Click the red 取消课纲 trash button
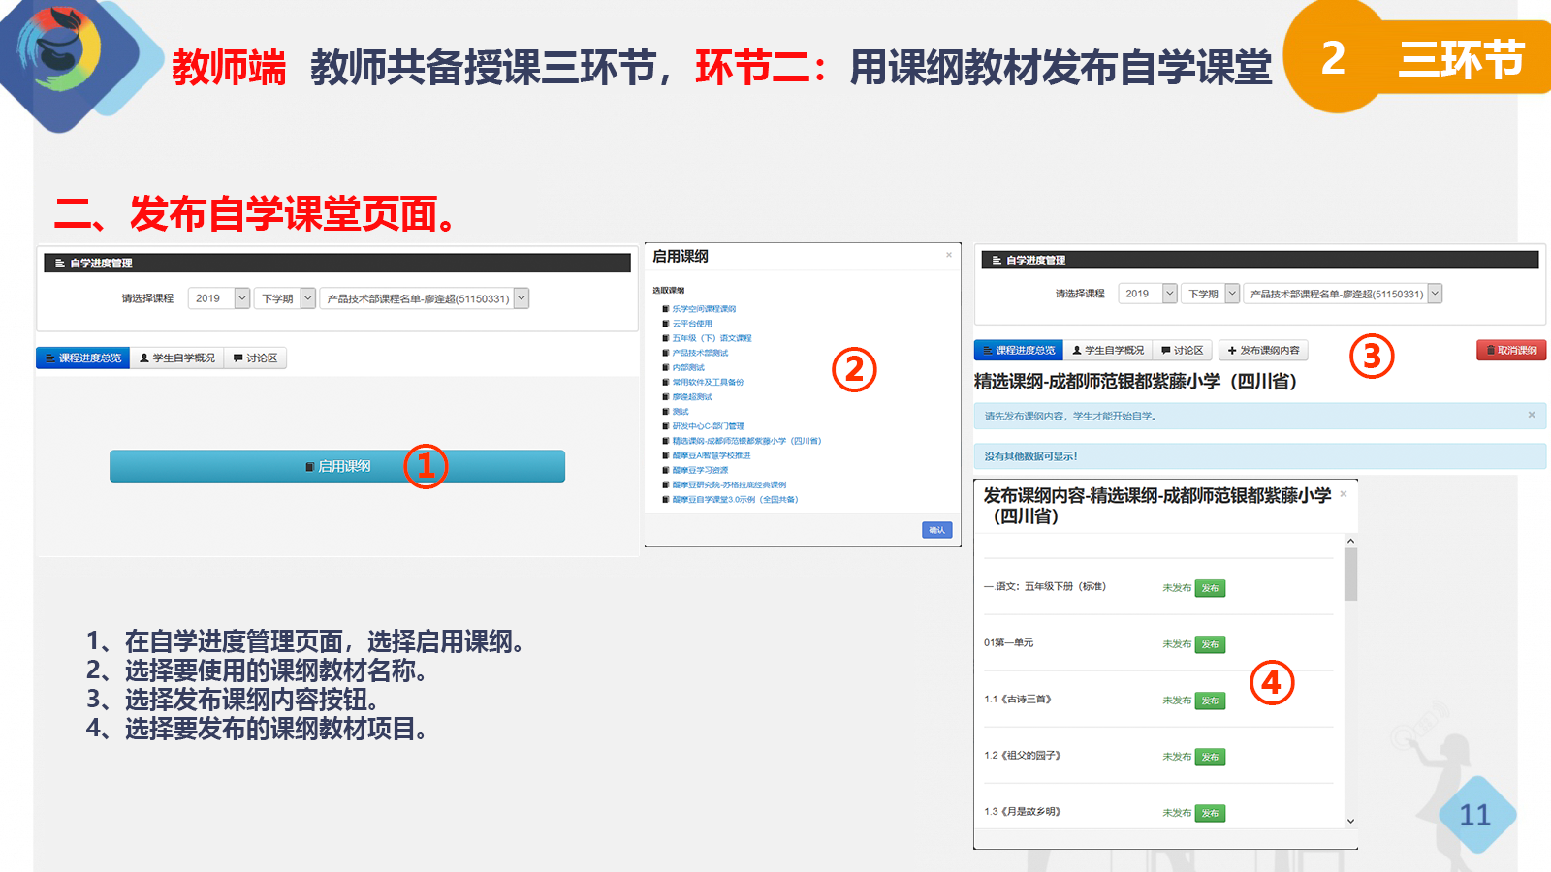The height and width of the screenshot is (872, 1551). pyautogui.click(x=1511, y=350)
